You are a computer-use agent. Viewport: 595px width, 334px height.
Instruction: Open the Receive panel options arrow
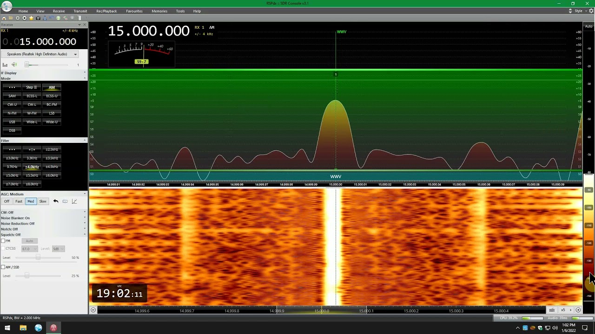79,25
